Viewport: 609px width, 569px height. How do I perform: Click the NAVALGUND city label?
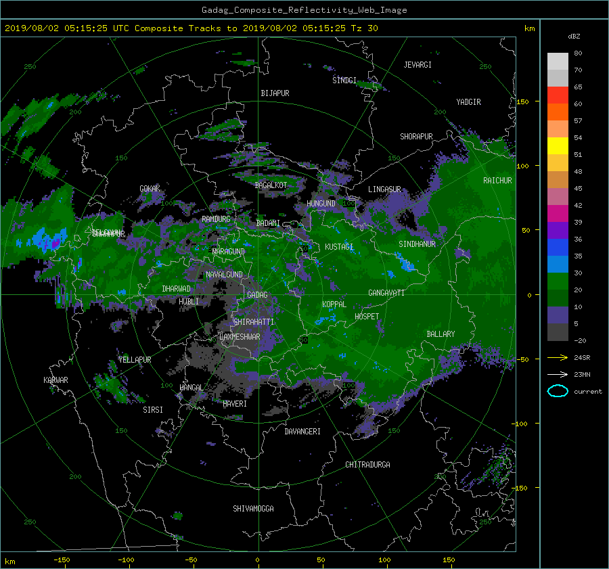point(224,275)
